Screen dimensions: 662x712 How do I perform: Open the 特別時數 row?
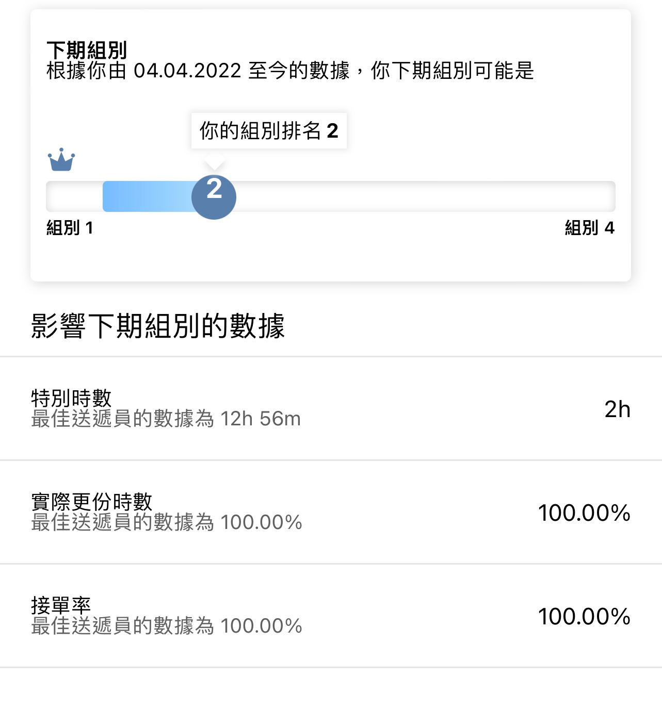(331, 408)
